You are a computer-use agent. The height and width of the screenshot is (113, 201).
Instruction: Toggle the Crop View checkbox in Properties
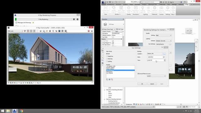(x=113, y=41)
